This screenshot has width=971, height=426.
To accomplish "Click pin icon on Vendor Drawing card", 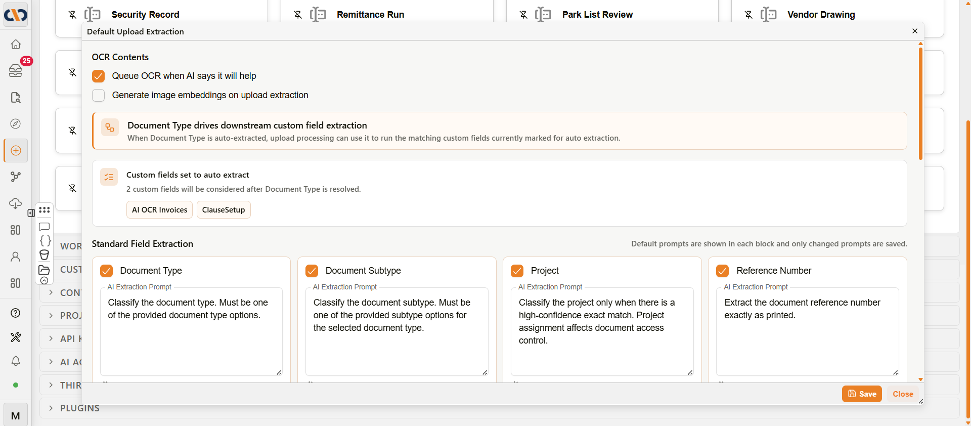I will point(748,15).
